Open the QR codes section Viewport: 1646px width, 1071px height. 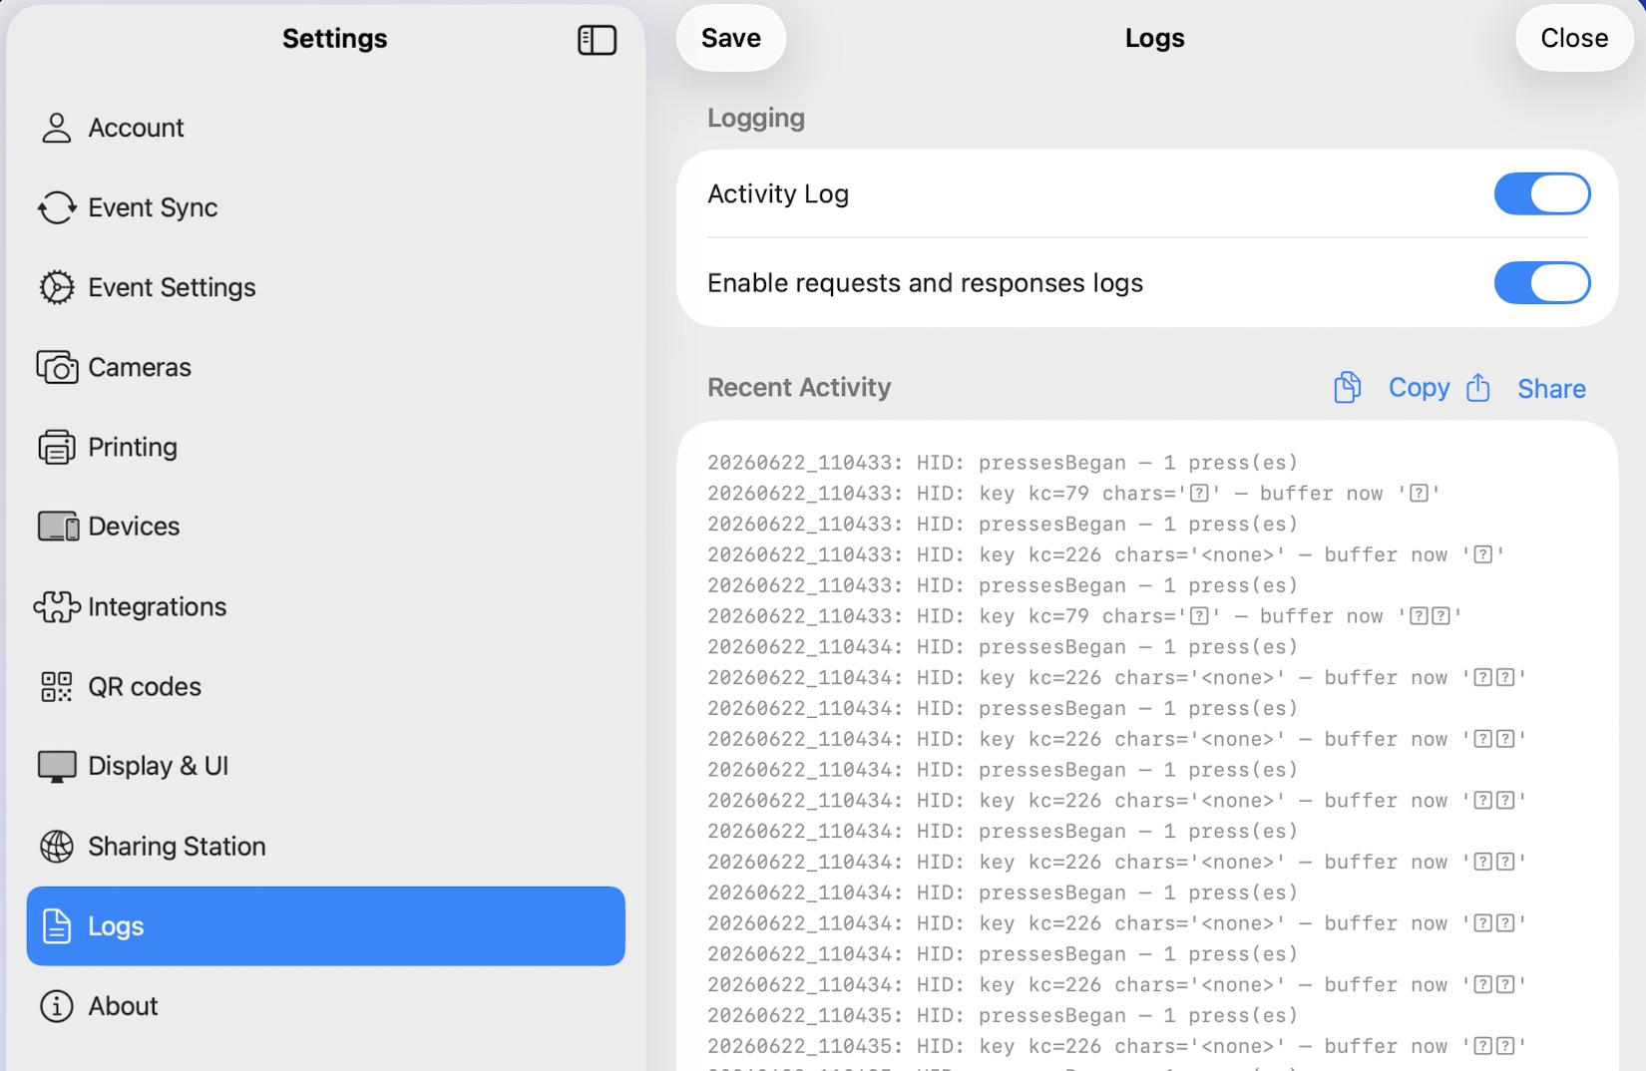click(x=325, y=686)
